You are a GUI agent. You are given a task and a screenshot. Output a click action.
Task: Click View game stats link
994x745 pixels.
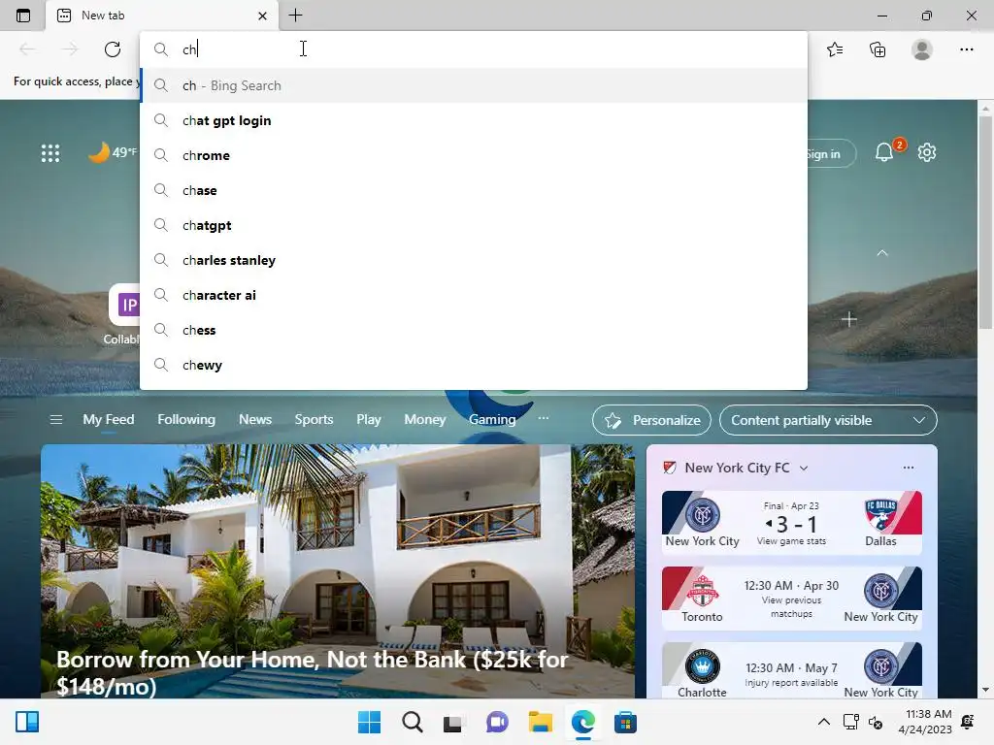(791, 541)
